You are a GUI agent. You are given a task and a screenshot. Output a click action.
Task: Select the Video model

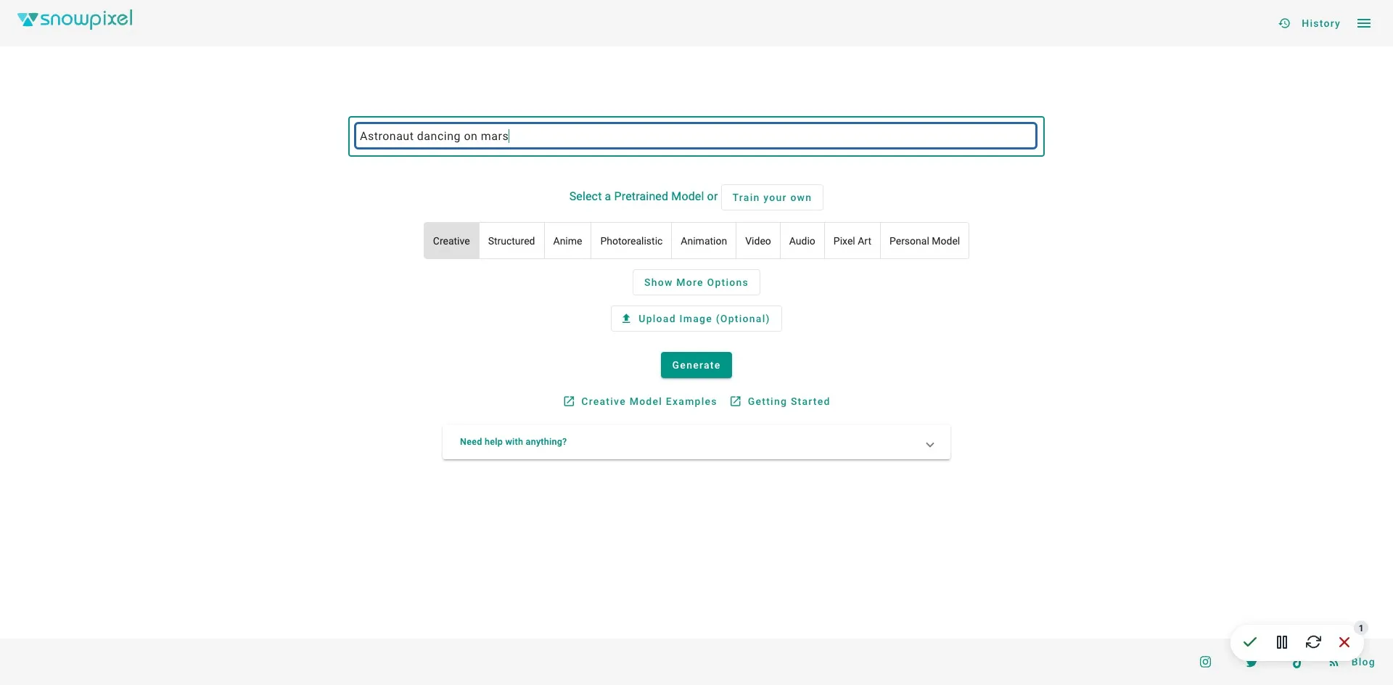point(758,241)
